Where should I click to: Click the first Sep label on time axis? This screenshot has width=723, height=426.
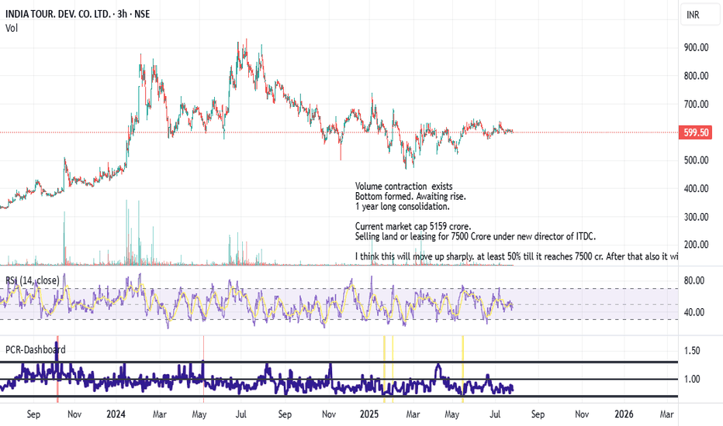(33, 414)
